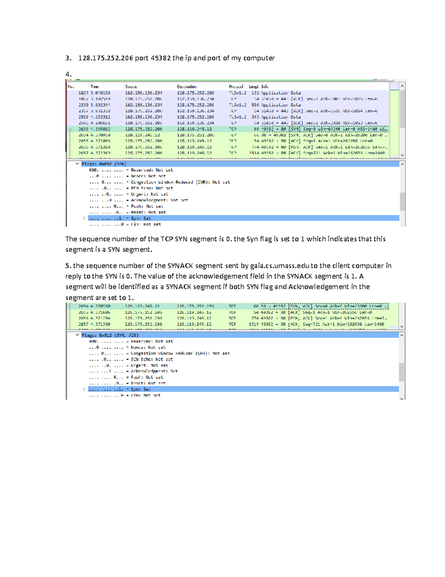Screen dimensions: 445x577
Task: Click the packet list scrollbar down arrow
Action: [403, 155]
